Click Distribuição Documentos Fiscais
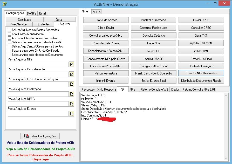Screen dimensions: 232x164 pos(201,81)
